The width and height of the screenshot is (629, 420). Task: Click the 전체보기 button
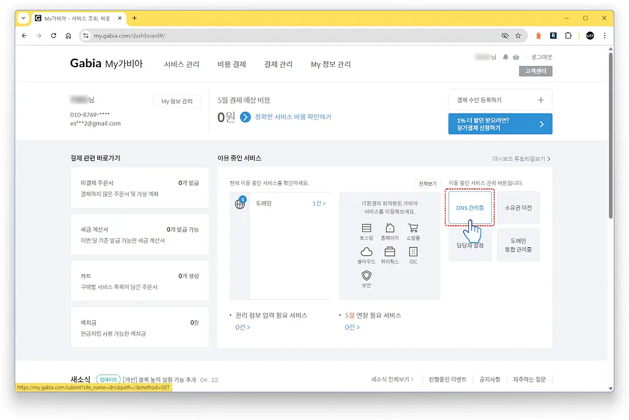click(428, 183)
